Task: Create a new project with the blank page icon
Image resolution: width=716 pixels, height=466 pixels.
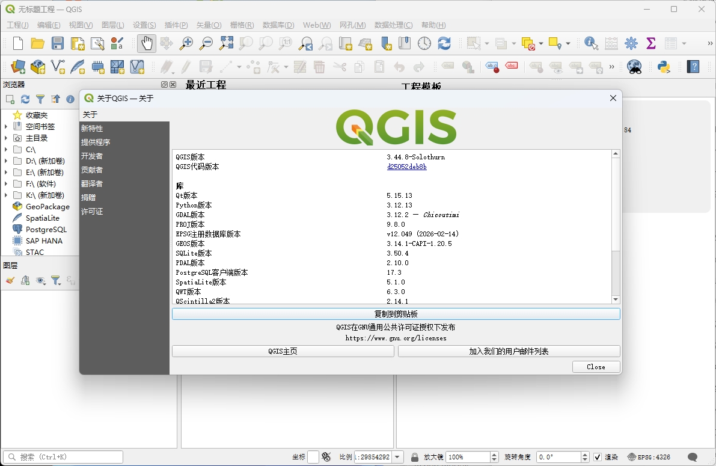Action: click(18, 43)
